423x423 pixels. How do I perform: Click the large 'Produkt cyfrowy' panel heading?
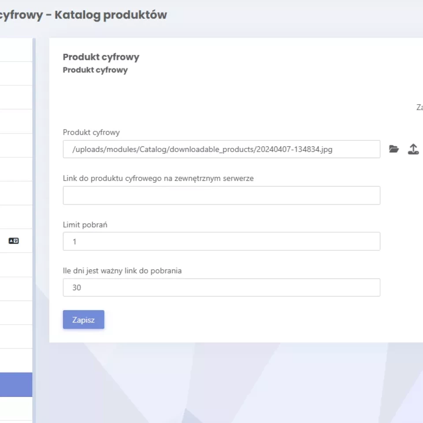[101, 57]
